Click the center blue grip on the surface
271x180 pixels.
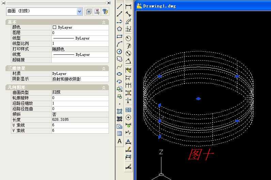coord(198,99)
